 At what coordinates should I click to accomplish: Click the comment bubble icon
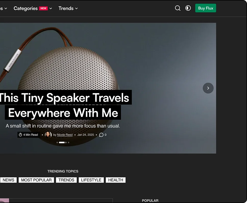point(101,135)
